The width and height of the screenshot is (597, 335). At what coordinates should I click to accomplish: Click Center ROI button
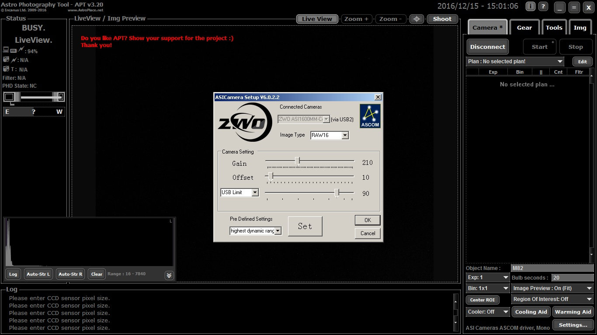(482, 300)
